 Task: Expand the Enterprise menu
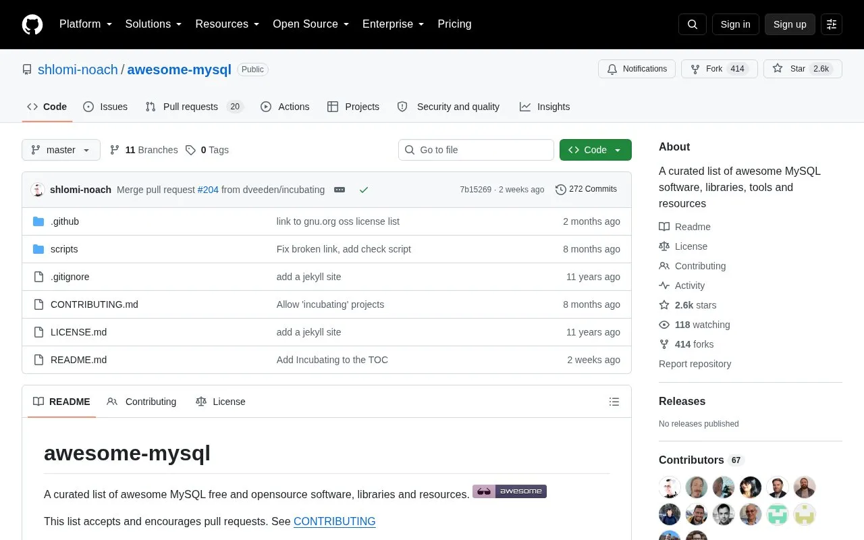(394, 24)
